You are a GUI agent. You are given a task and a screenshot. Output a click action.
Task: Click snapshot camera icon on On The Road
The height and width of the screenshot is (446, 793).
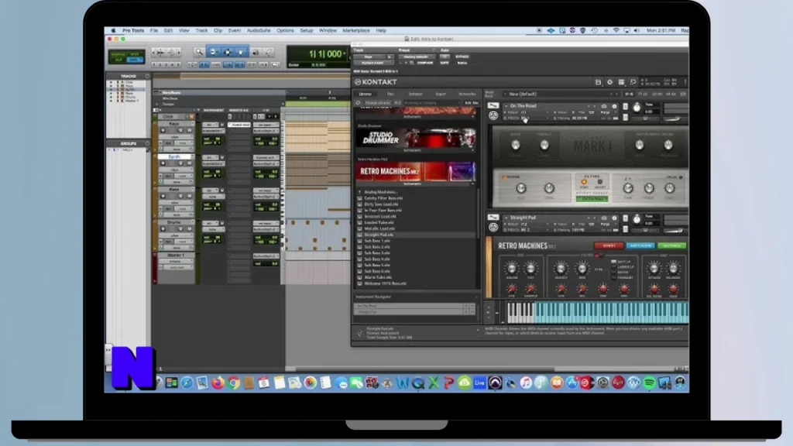point(604,106)
